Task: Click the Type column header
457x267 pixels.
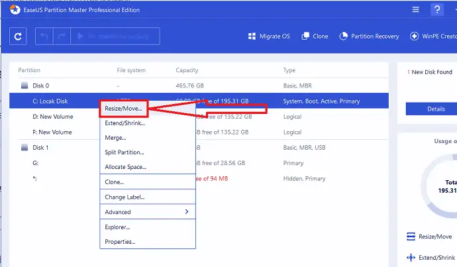Action: click(x=289, y=70)
